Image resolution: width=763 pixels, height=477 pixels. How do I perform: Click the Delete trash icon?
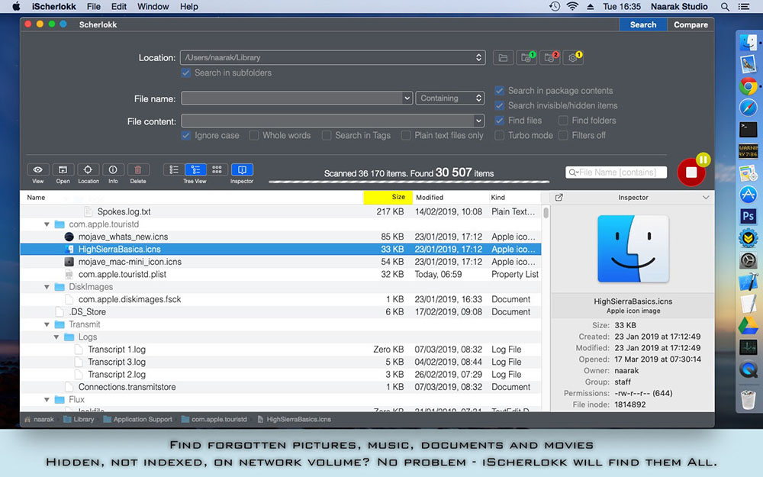137,169
